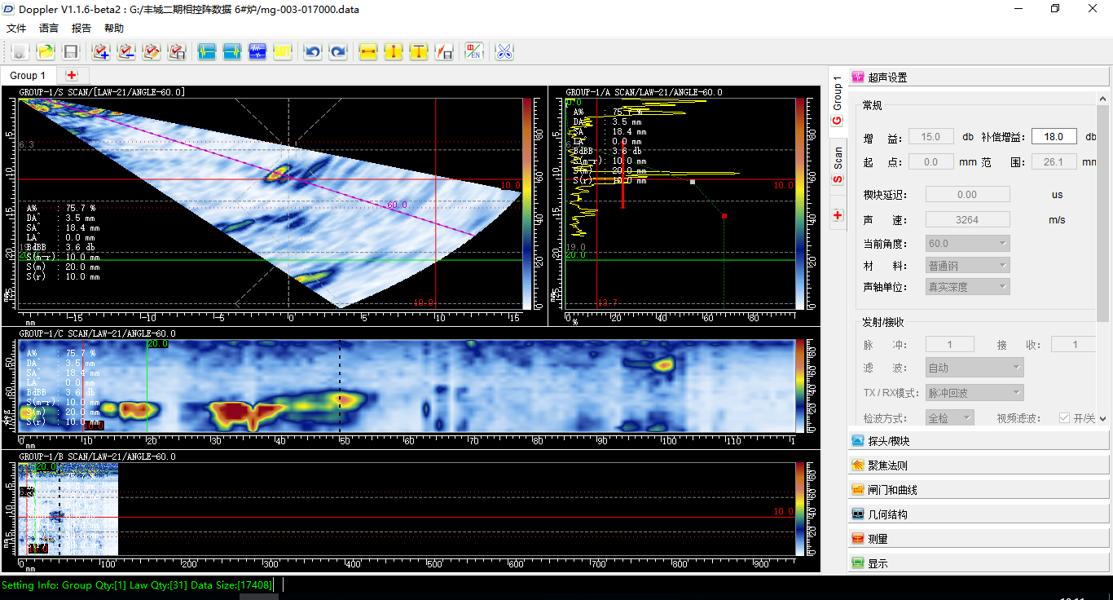The image size is (1113, 600).
Task: Click the yellow SAFT toolbar icon
Action: coord(283,52)
